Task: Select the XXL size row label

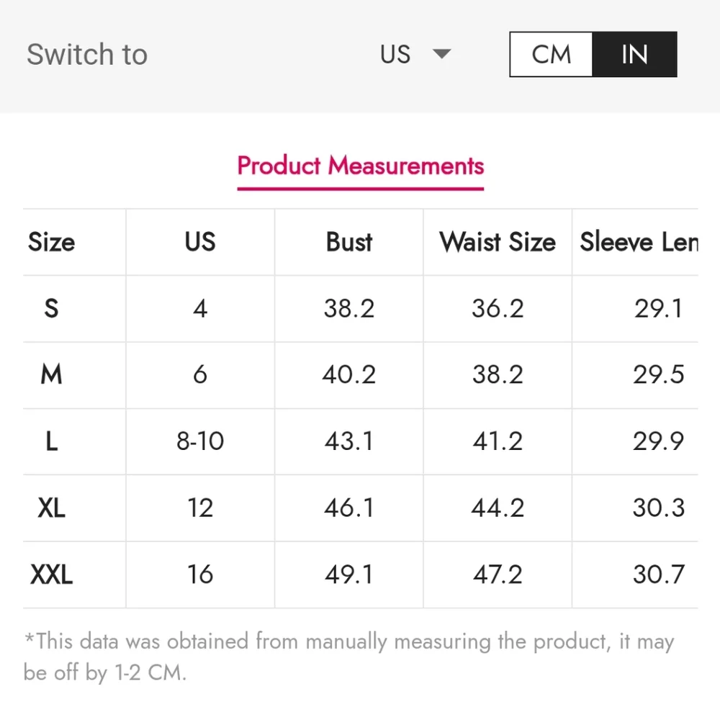Action: [51, 575]
